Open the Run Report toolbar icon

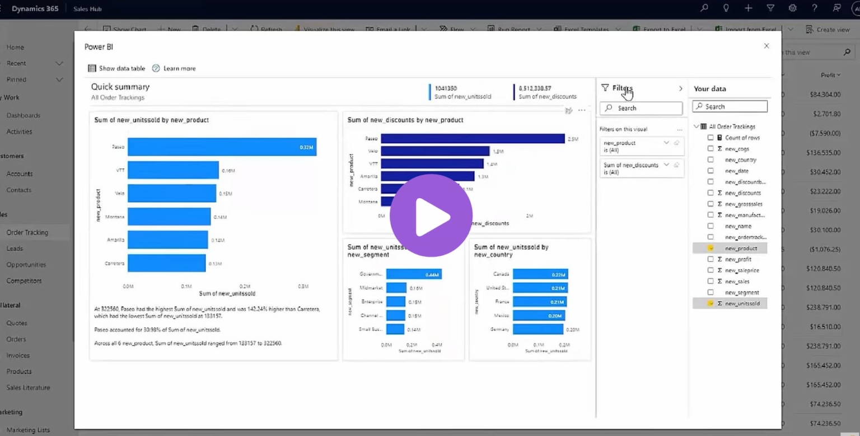point(490,29)
